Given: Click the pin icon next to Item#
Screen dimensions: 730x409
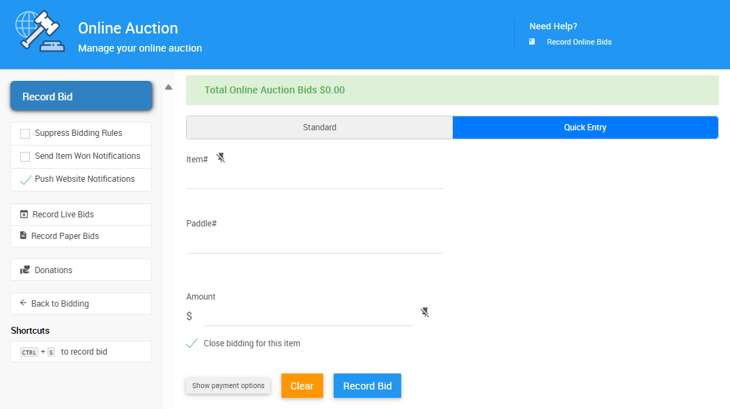Looking at the screenshot, I should click(x=221, y=158).
